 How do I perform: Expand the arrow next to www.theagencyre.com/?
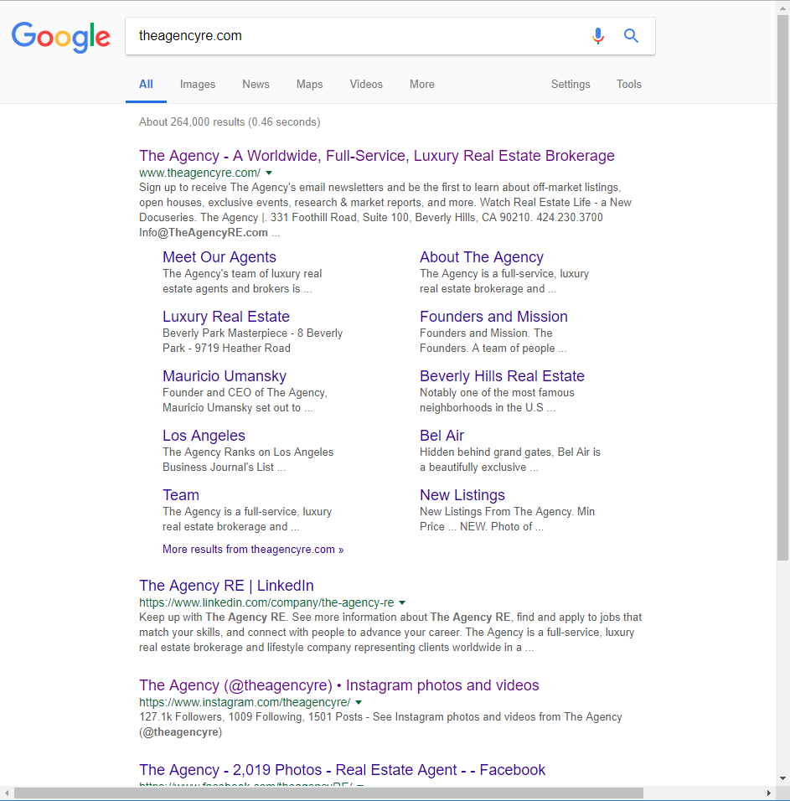[269, 173]
